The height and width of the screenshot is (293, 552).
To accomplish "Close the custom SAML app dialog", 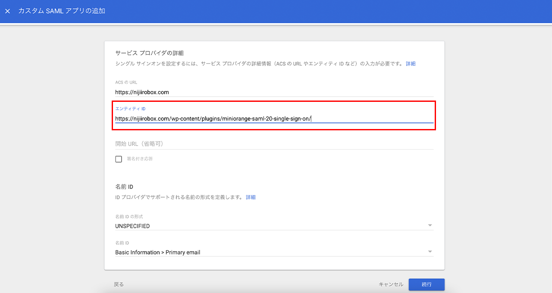I will pos(7,11).
